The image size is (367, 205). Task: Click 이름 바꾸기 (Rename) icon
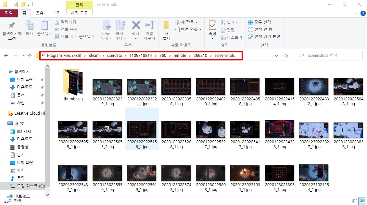[x=149, y=25]
